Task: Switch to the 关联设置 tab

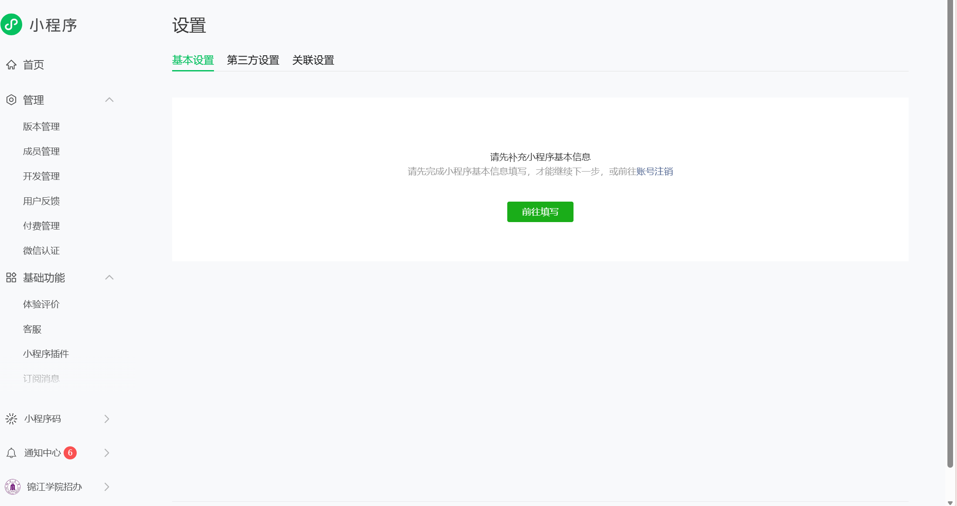Action: pos(313,60)
